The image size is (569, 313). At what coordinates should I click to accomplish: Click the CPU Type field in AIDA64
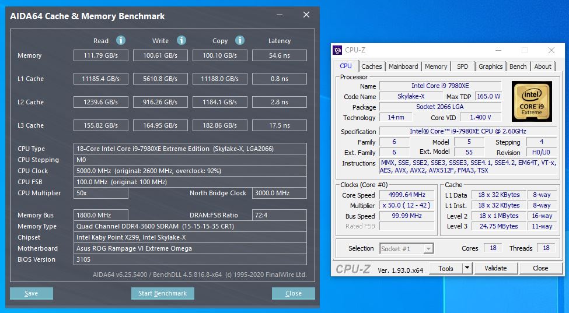[x=190, y=149]
